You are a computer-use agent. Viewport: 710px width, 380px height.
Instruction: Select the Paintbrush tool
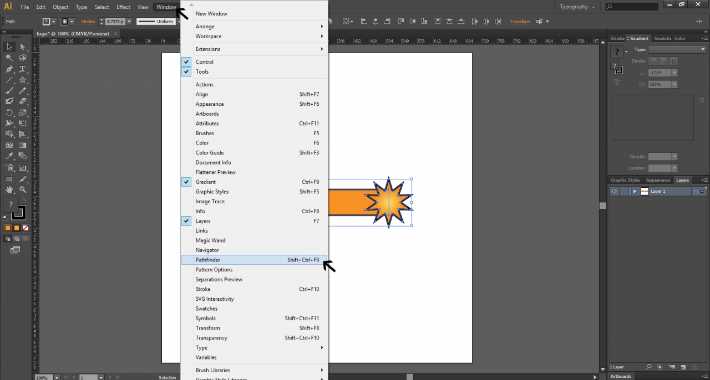[9, 91]
